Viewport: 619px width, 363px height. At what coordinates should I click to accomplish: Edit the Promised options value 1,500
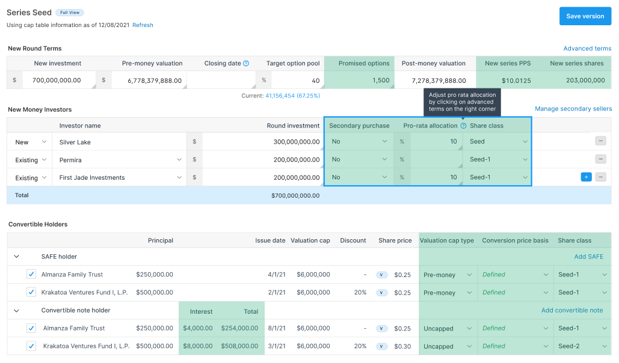359,80
